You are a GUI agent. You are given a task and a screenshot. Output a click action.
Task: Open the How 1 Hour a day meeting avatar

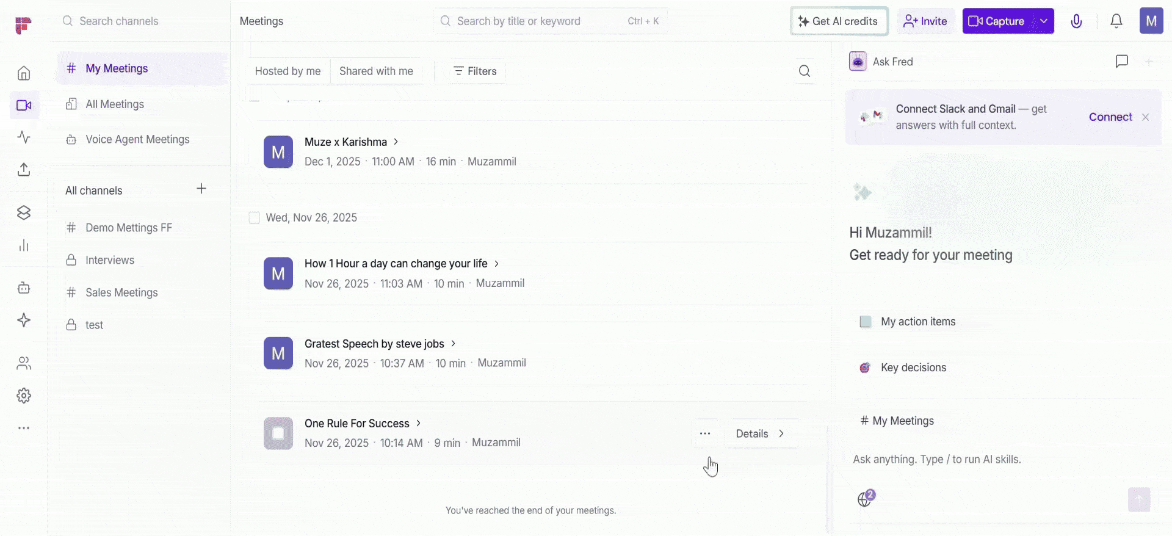tap(278, 273)
